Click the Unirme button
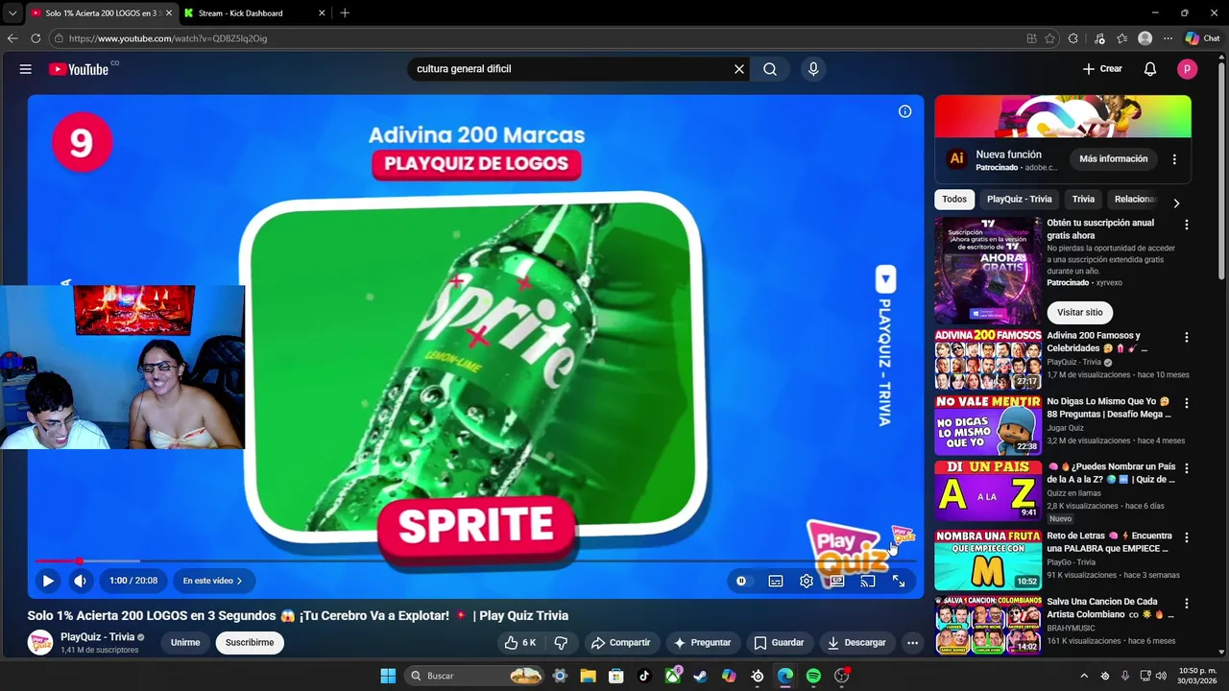Screen dimensions: 1229x691 (185, 643)
